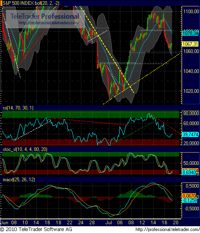Select date label 28 on time axis
The image size is (200, 233).
92,223
